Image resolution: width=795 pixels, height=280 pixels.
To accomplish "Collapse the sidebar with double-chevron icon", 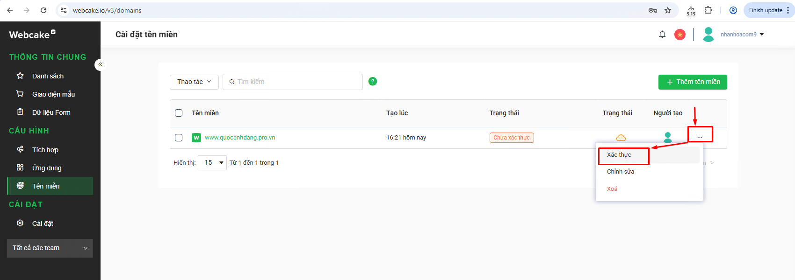I will tap(100, 64).
